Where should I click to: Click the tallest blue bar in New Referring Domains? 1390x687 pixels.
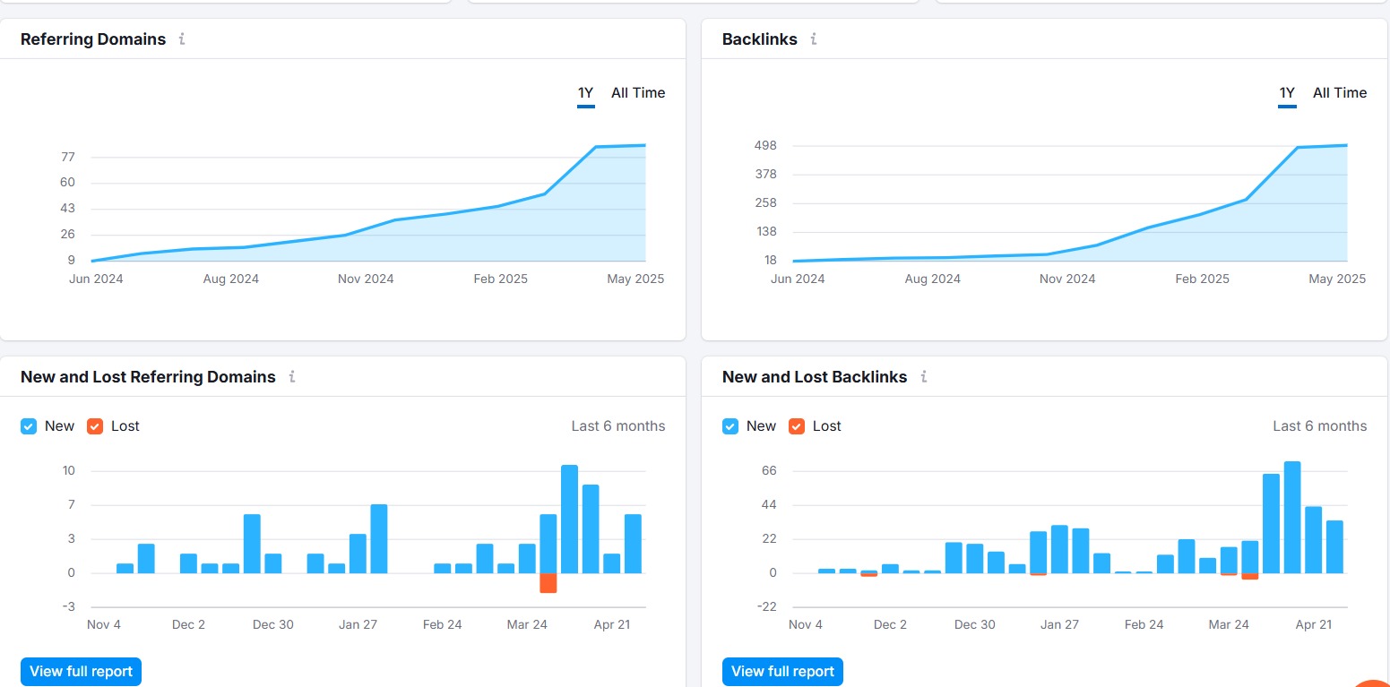pos(569,519)
